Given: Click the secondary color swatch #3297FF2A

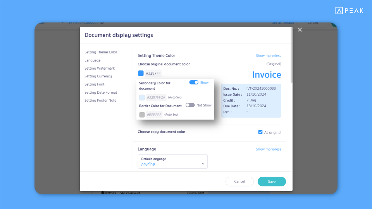Looking at the screenshot, I should [x=142, y=98].
